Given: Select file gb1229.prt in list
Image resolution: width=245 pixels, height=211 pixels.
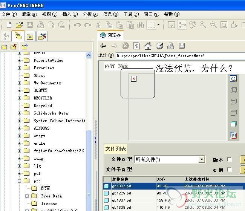Looking at the screenshot, I should click(122, 193).
